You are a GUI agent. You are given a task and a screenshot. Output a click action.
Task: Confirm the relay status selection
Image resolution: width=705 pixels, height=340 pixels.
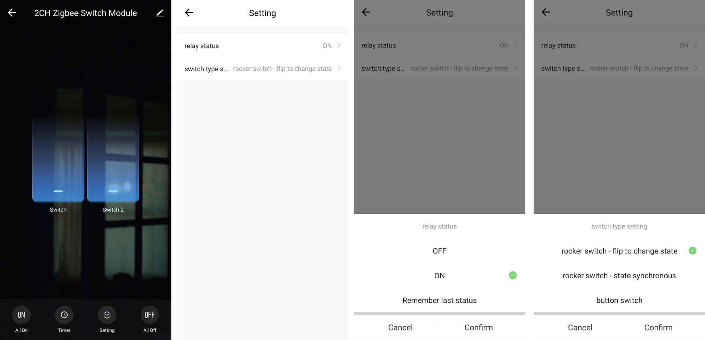click(x=479, y=327)
